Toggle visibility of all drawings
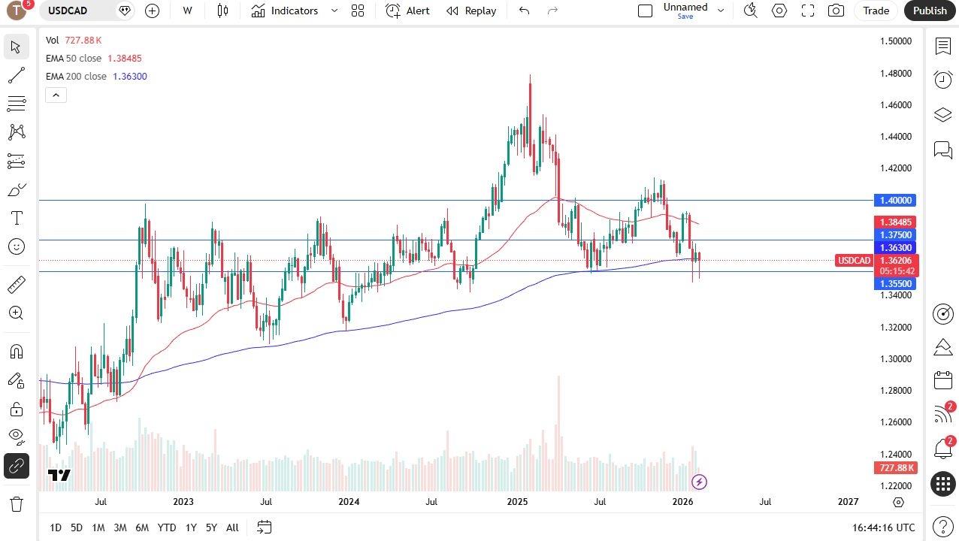Image resolution: width=959 pixels, height=541 pixels. [17, 437]
